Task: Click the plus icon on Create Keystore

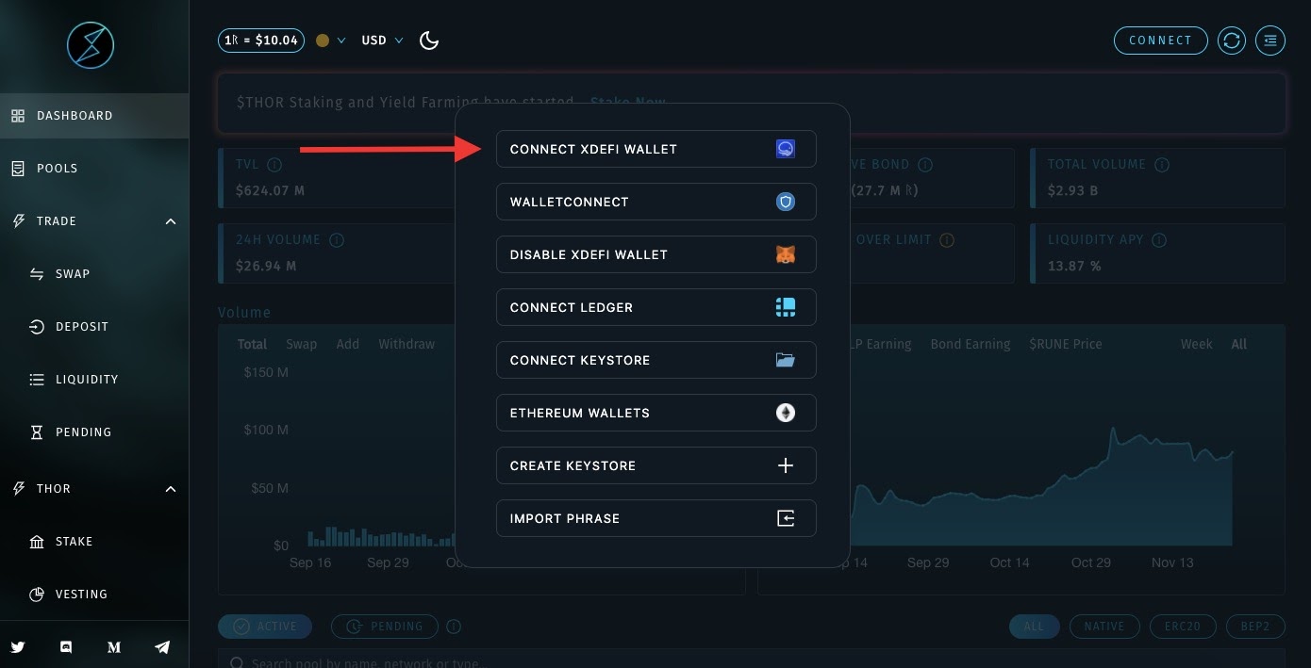Action: [x=785, y=465]
